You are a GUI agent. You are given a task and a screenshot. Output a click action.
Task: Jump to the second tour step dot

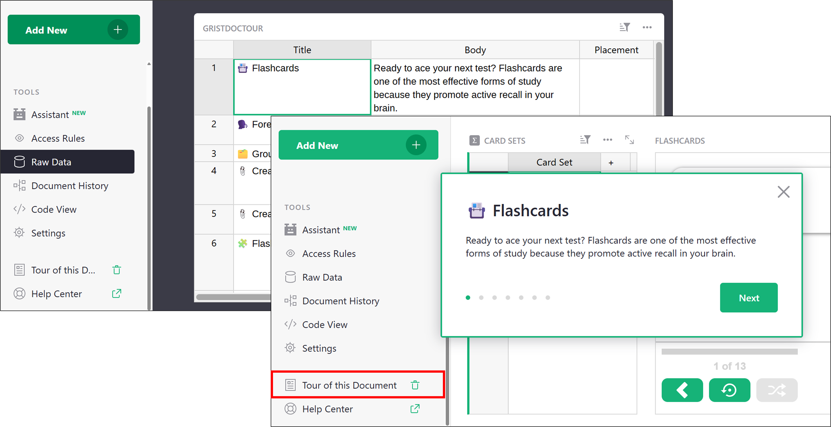click(x=481, y=298)
